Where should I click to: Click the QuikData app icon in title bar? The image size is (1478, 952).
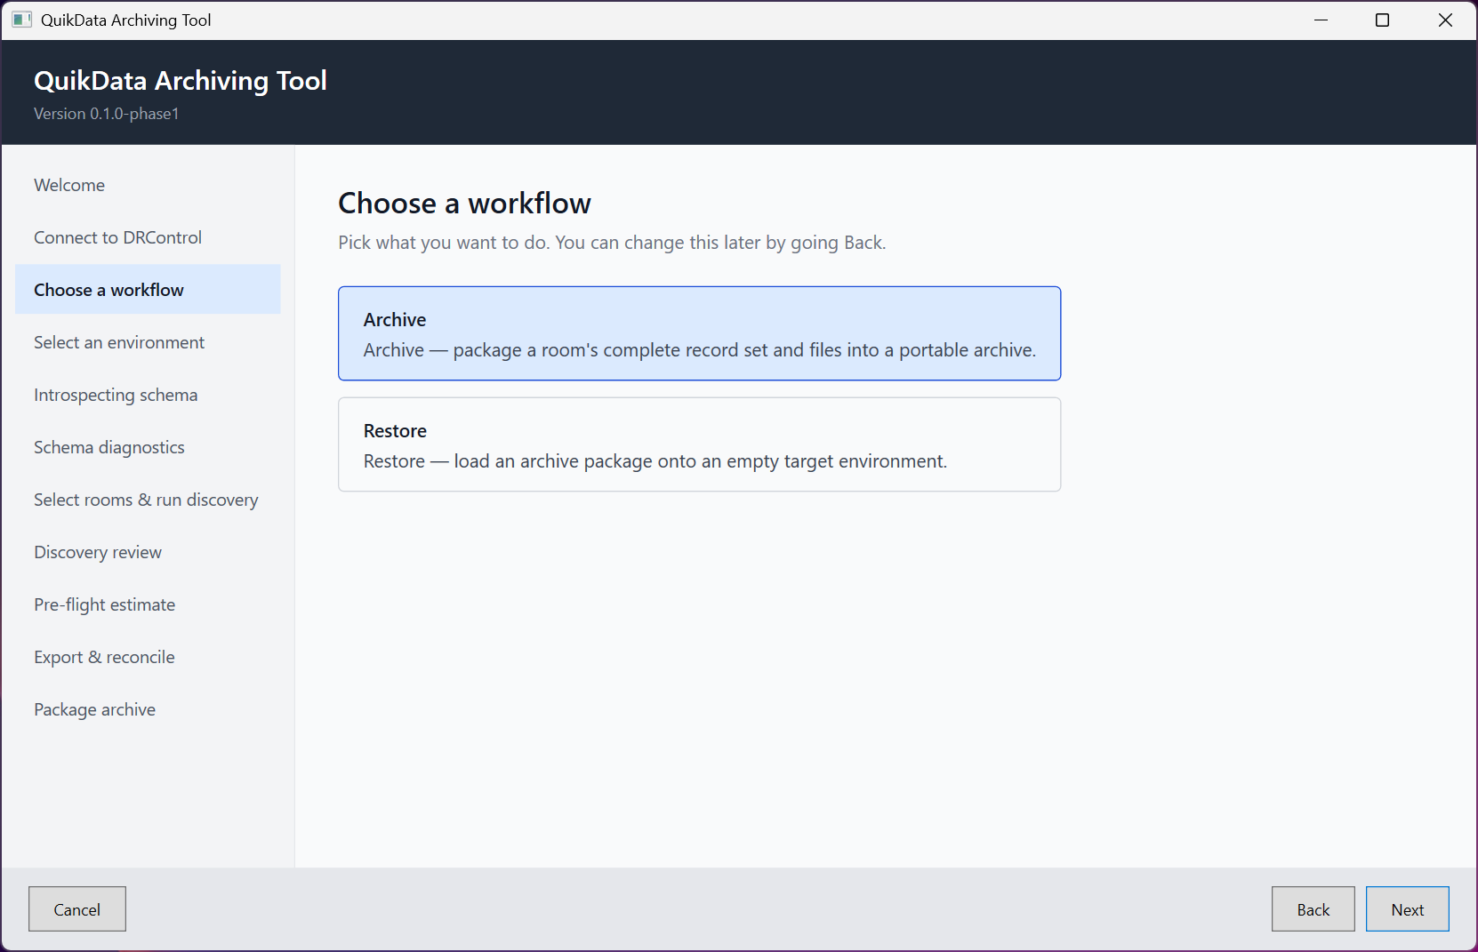pos(22,20)
